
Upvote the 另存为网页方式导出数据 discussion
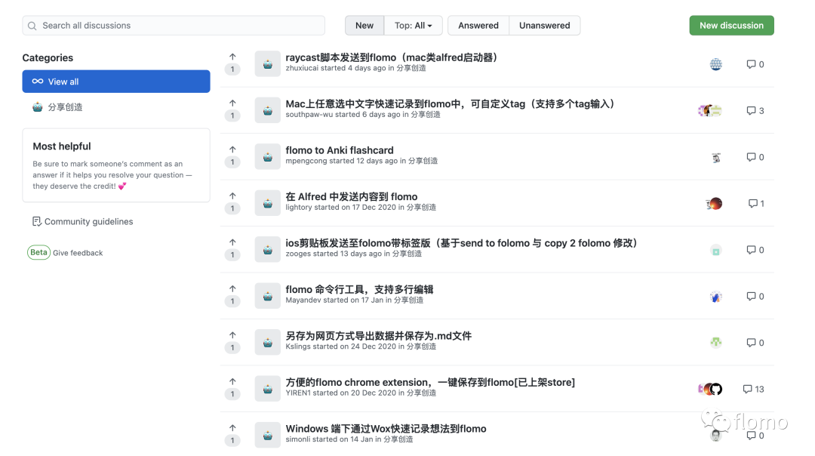[232, 335]
